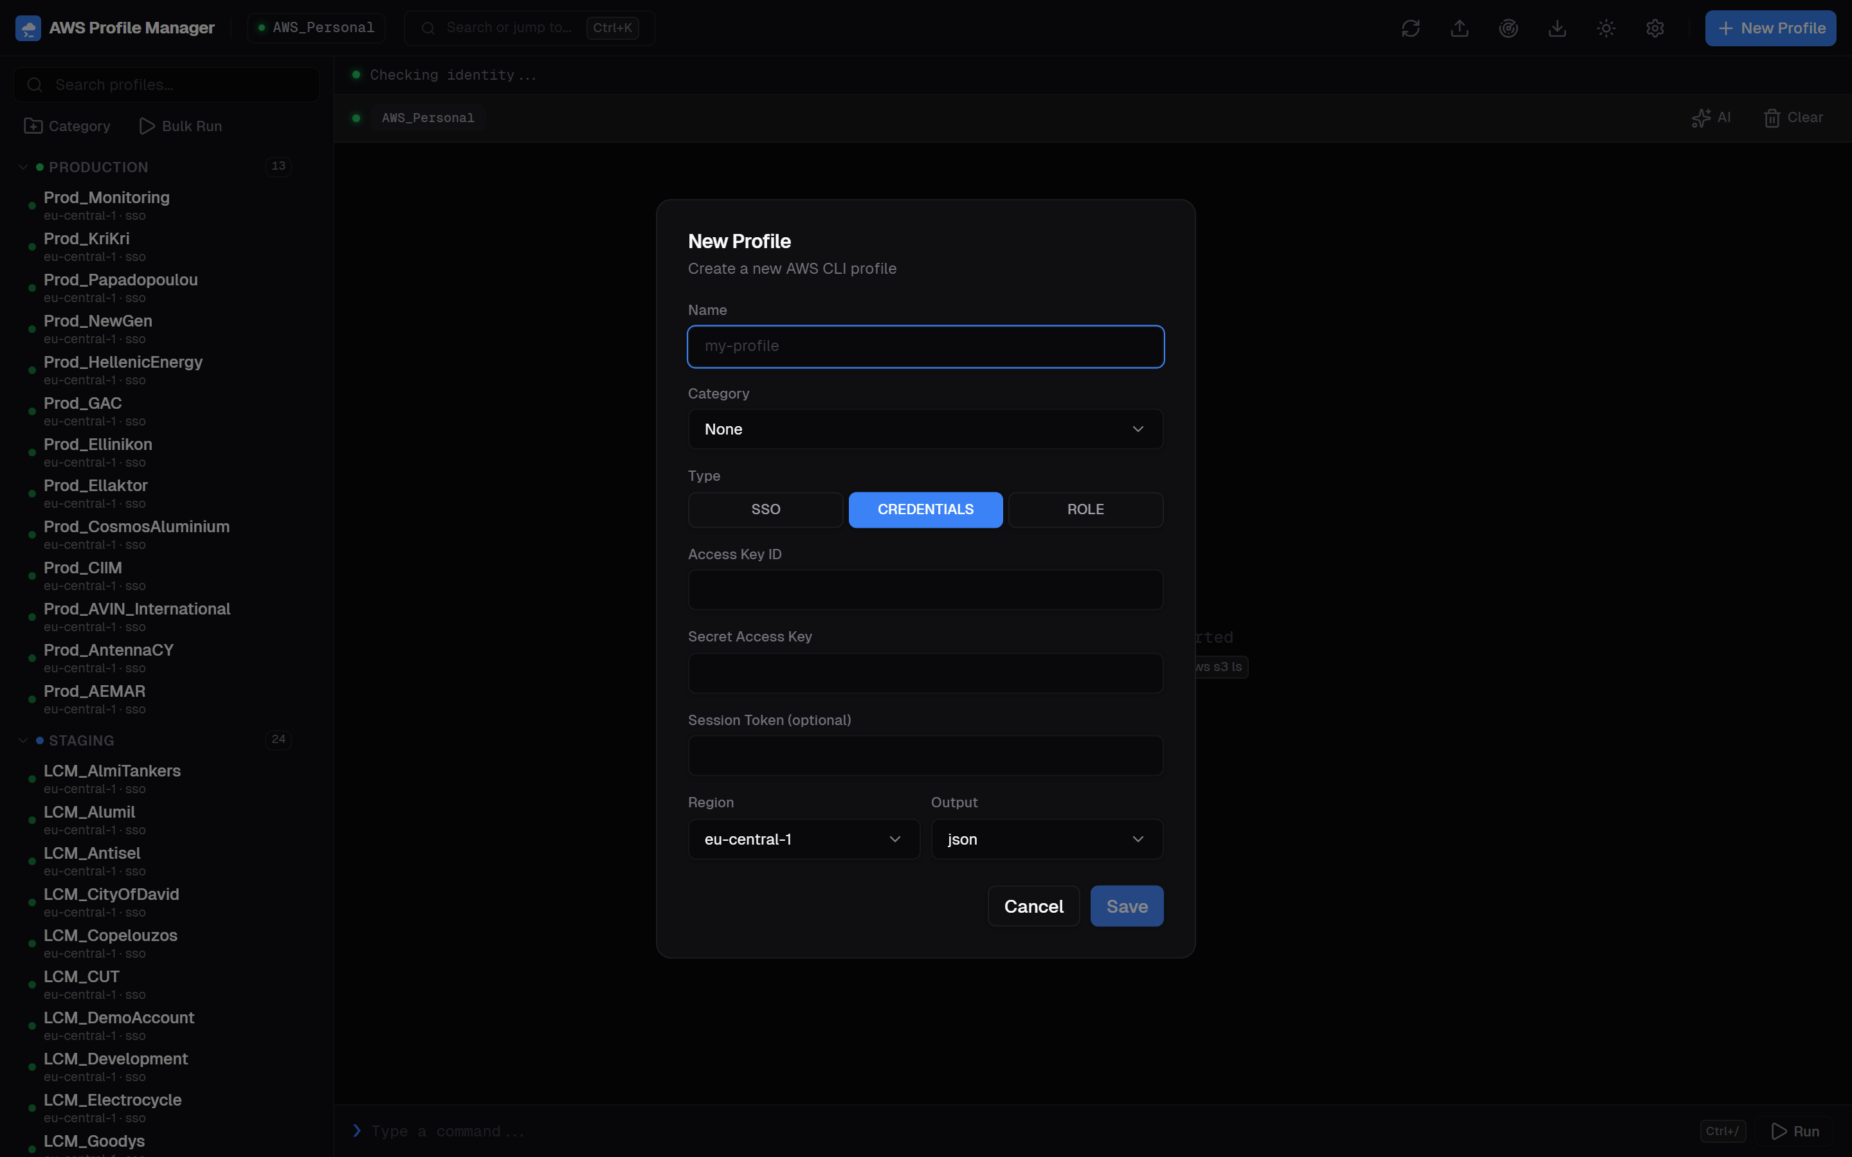Open the Category dropdown showing None

pyautogui.click(x=925, y=429)
